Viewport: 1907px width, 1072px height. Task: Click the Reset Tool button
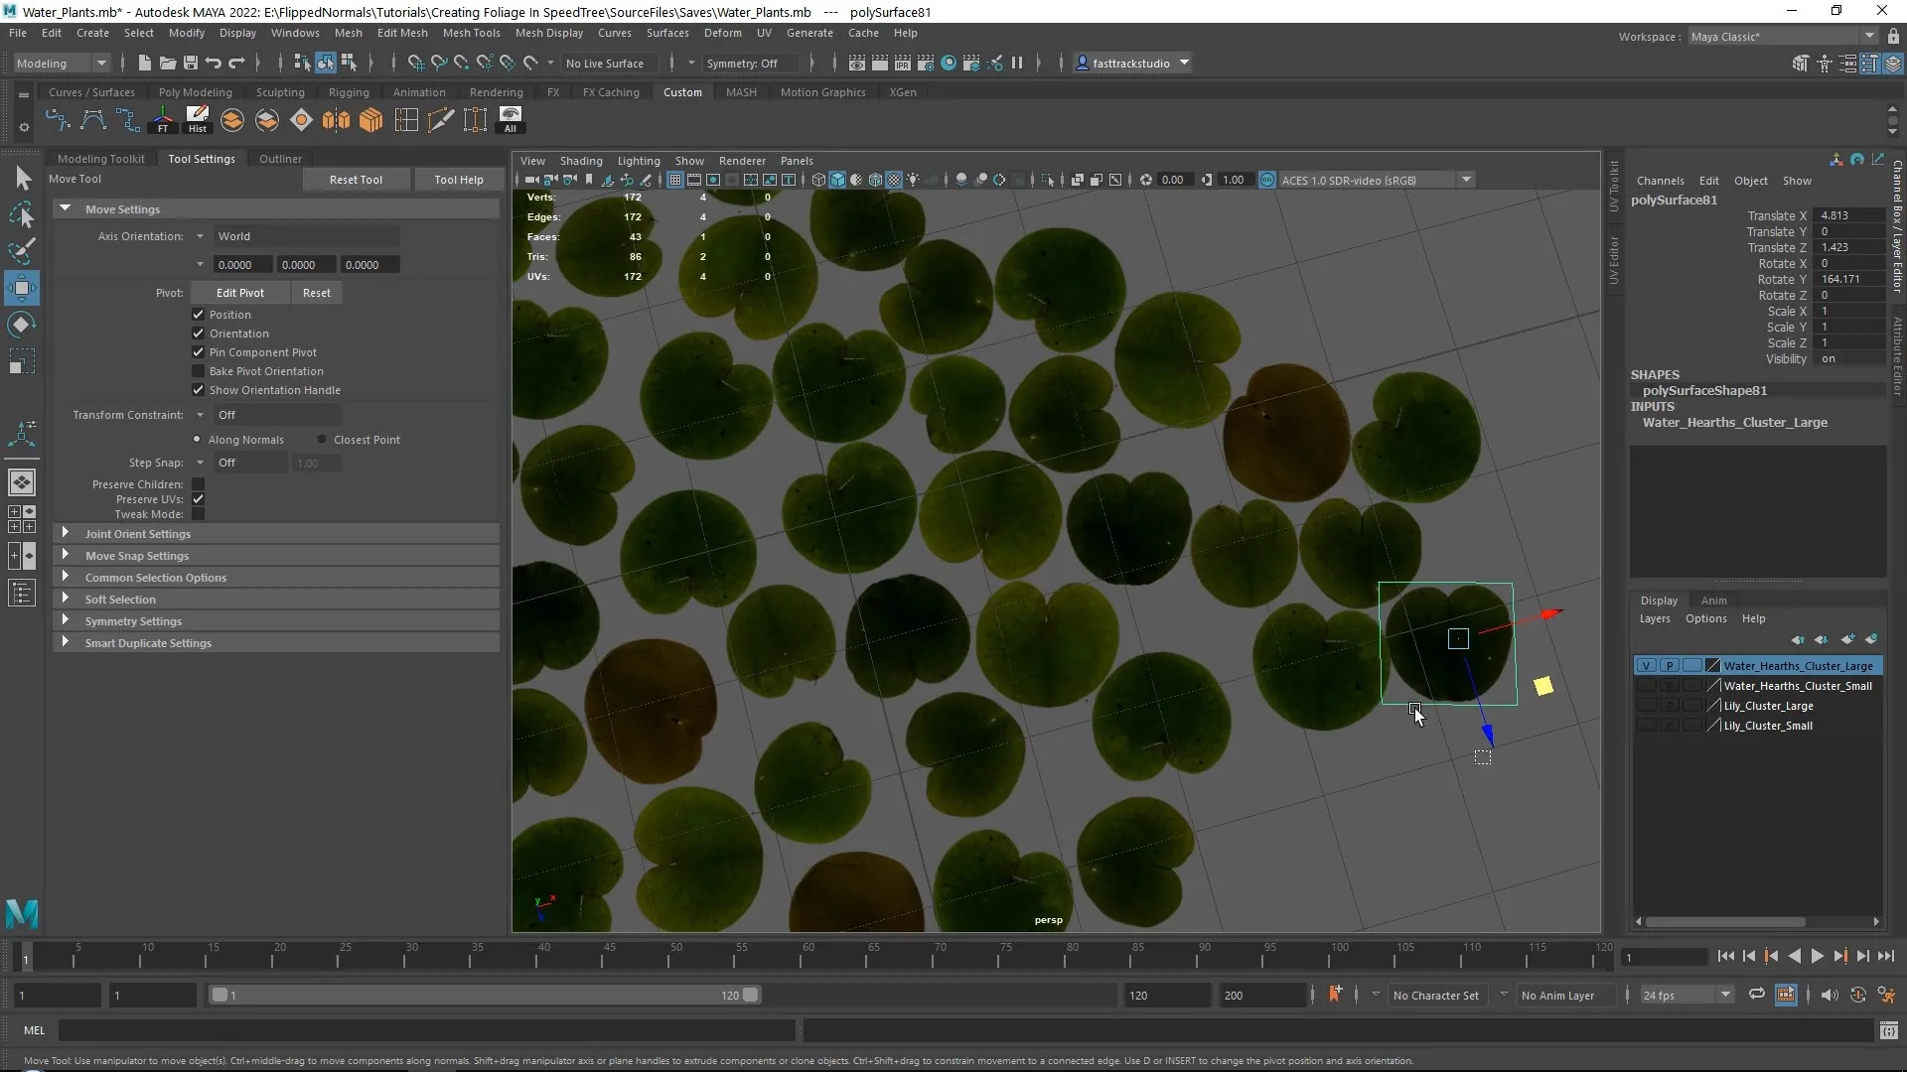click(x=356, y=180)
